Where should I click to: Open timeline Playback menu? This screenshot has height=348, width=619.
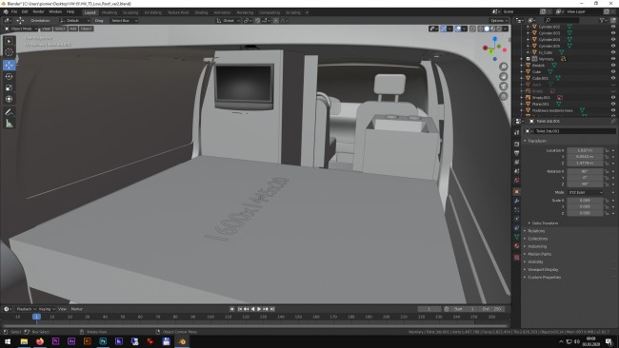pyautogui.click(x=26, y=309)
